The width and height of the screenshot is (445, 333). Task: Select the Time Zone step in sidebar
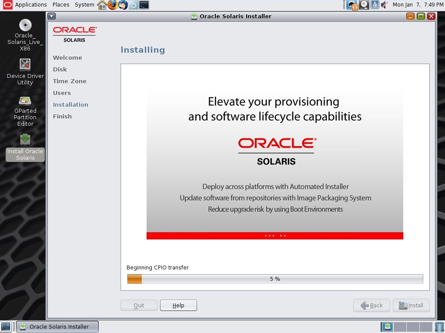[x=70, y=81]
